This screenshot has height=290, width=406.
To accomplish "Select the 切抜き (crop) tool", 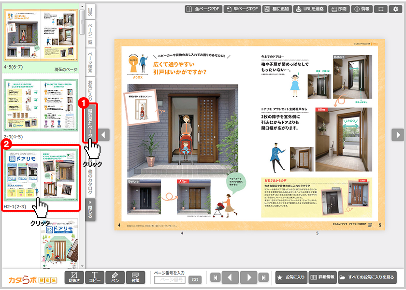I will (x=74, y=277).
